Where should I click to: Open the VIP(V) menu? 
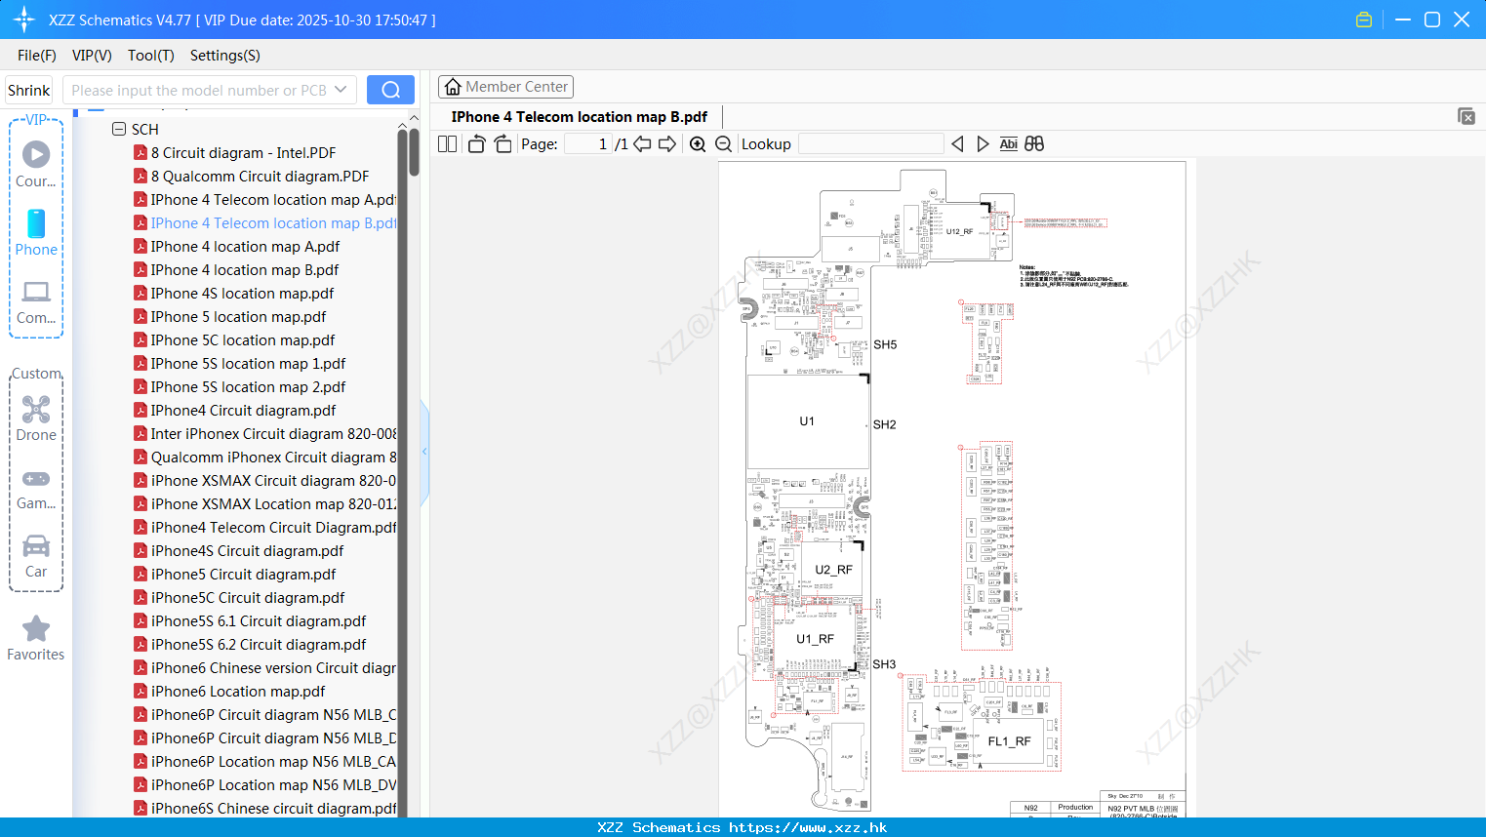[92, 56]
